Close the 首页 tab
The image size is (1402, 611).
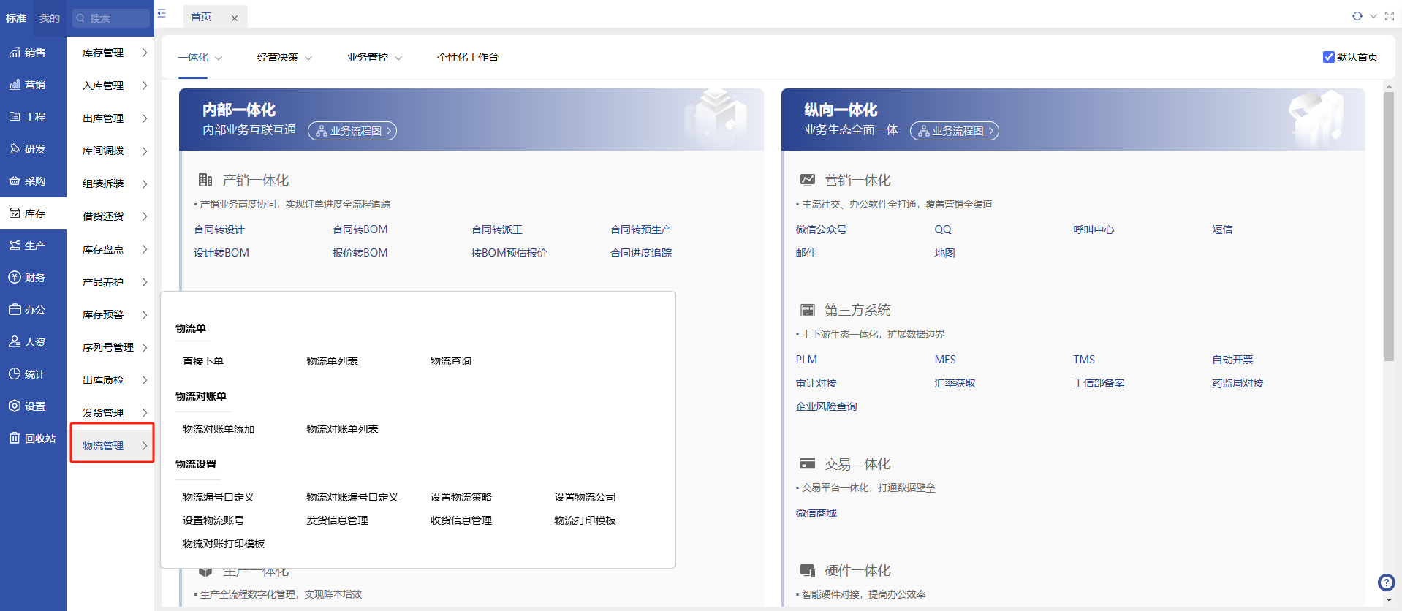[x=235, y=18]
